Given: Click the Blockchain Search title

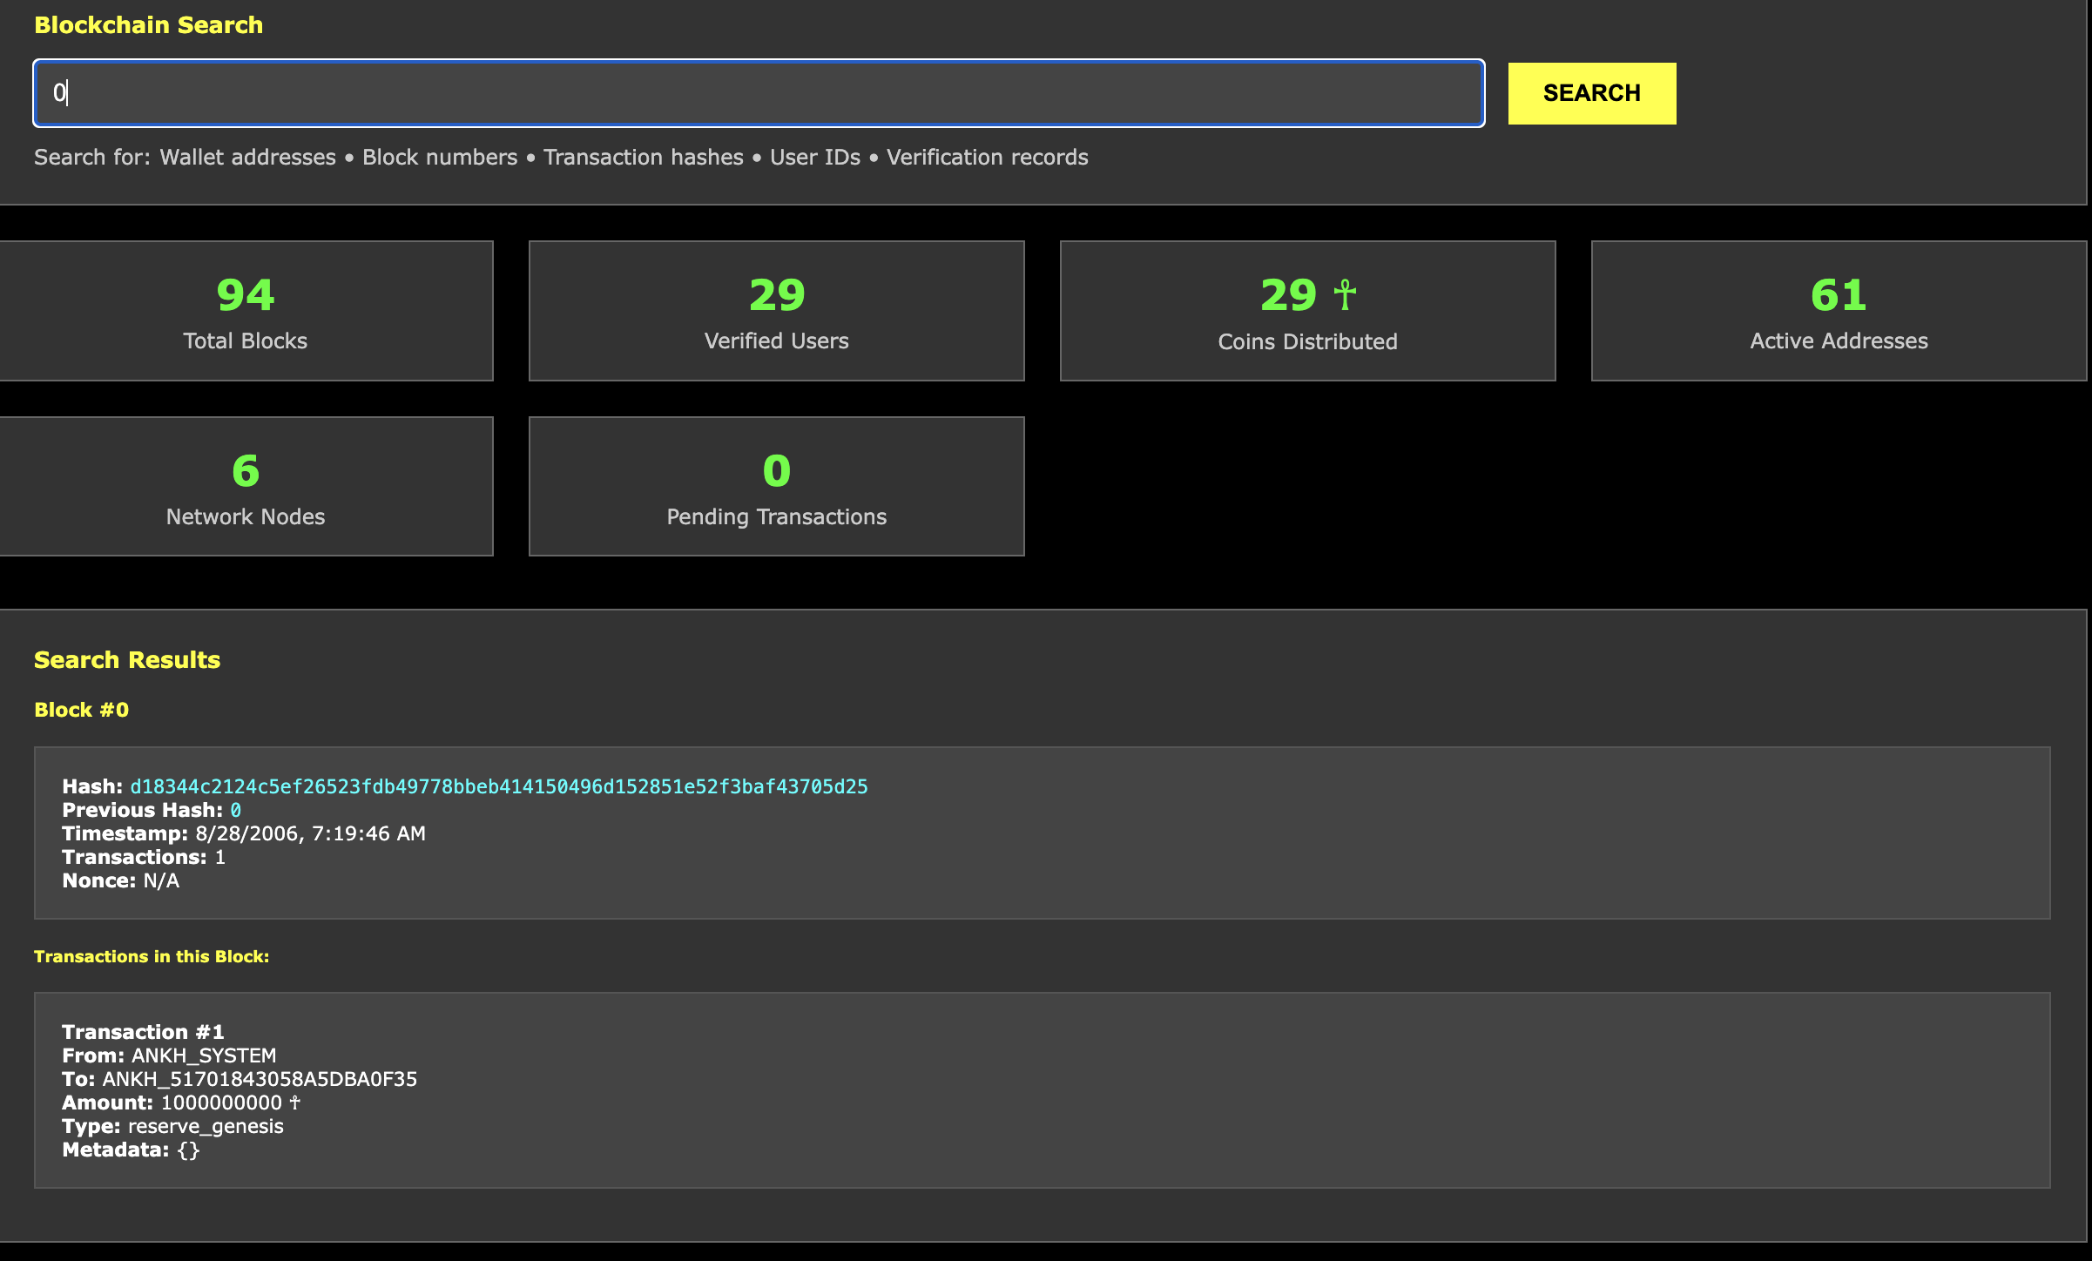Looking at the screenshot, I should click(x=148, y=25).
